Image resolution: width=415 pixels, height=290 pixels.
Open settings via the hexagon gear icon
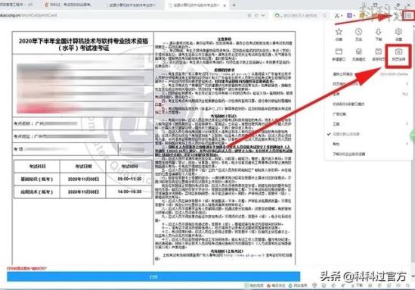[x=398, y=32]
